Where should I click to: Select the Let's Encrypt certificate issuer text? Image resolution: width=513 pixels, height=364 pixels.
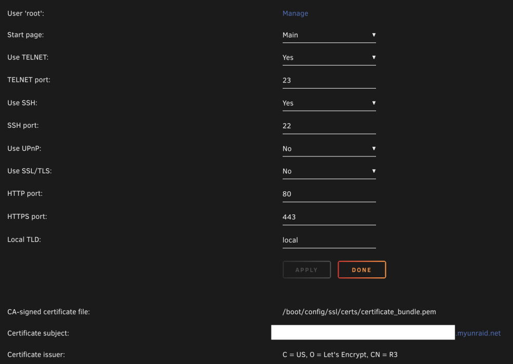pos(340,355)
